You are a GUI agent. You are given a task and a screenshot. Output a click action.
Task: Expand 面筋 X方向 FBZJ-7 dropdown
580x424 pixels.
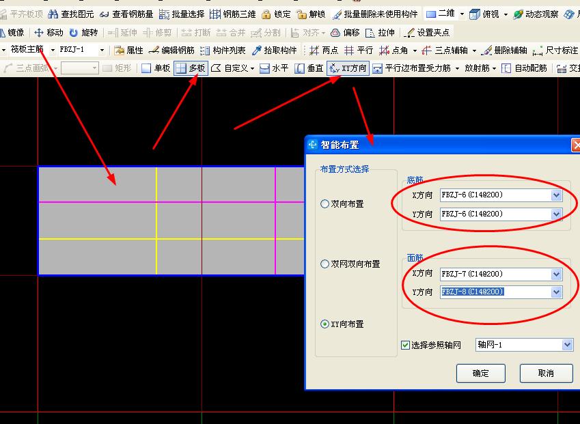556,274
